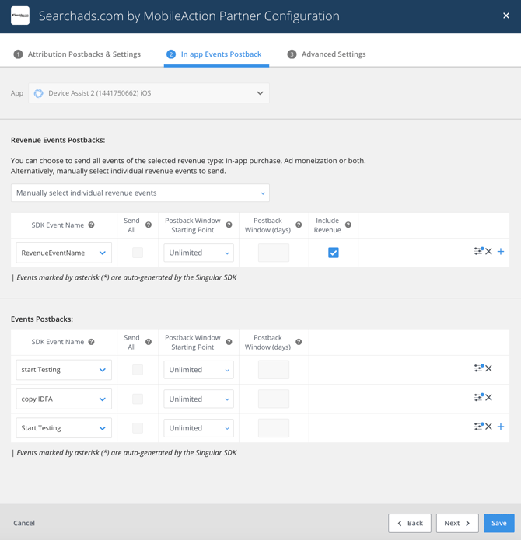Switch to Attribution Postbacks & Settings tab
The width and height of the screenshot is (521, 540).
tap(78, 54)
